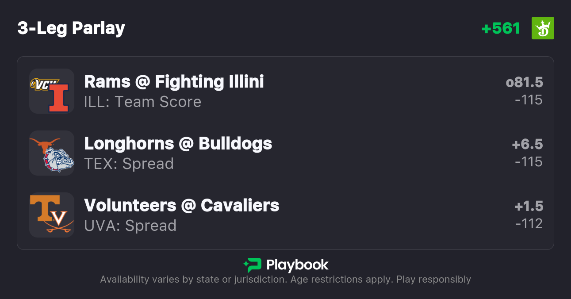This screenshot has width=571, height=299.
Task: Select the +6.5 Texas spread line
Action: tap(527, 145)
